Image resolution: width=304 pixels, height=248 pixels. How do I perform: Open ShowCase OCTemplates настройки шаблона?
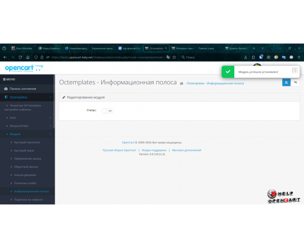pyautogui.click(x=27, y=107)
